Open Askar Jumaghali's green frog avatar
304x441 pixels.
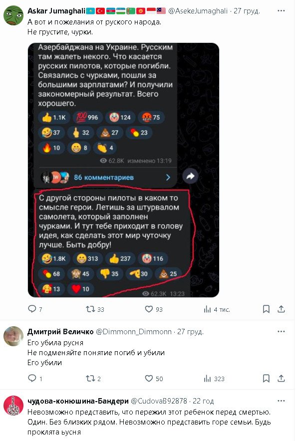click(x=13, y=16)
